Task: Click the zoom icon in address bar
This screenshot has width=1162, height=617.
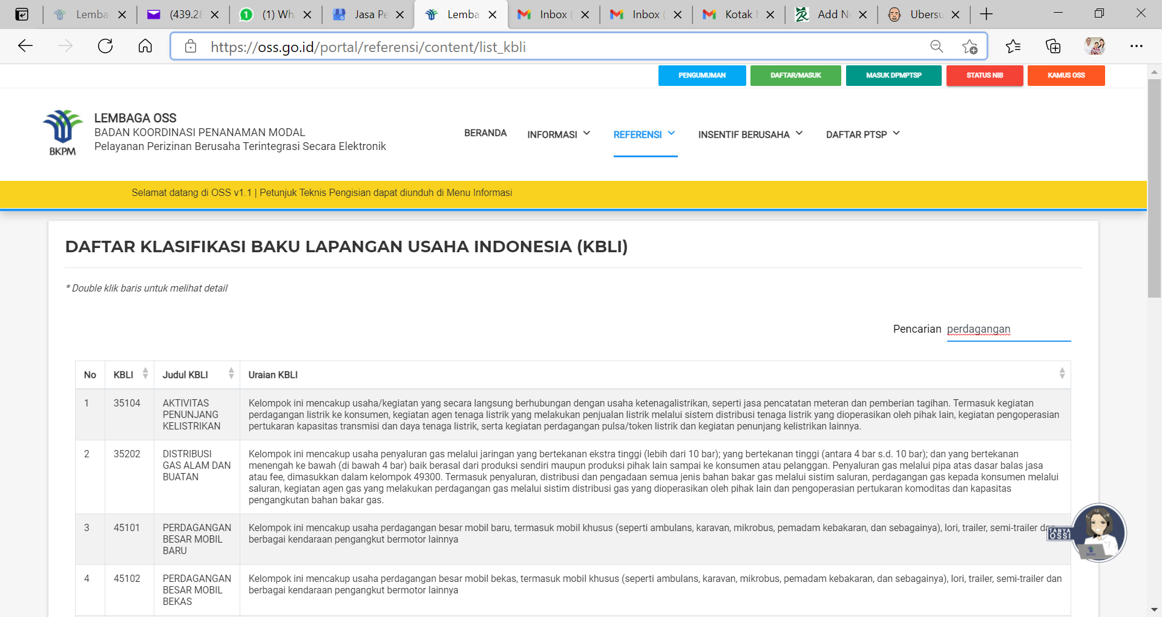Action: [x=936, y=46]
